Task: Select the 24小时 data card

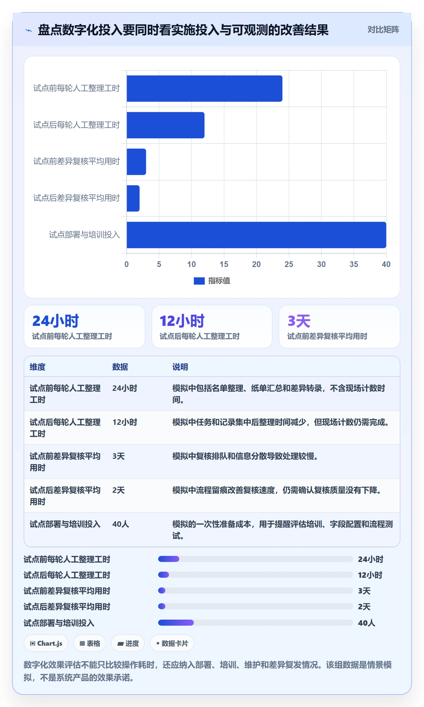Action: [84, 326]
